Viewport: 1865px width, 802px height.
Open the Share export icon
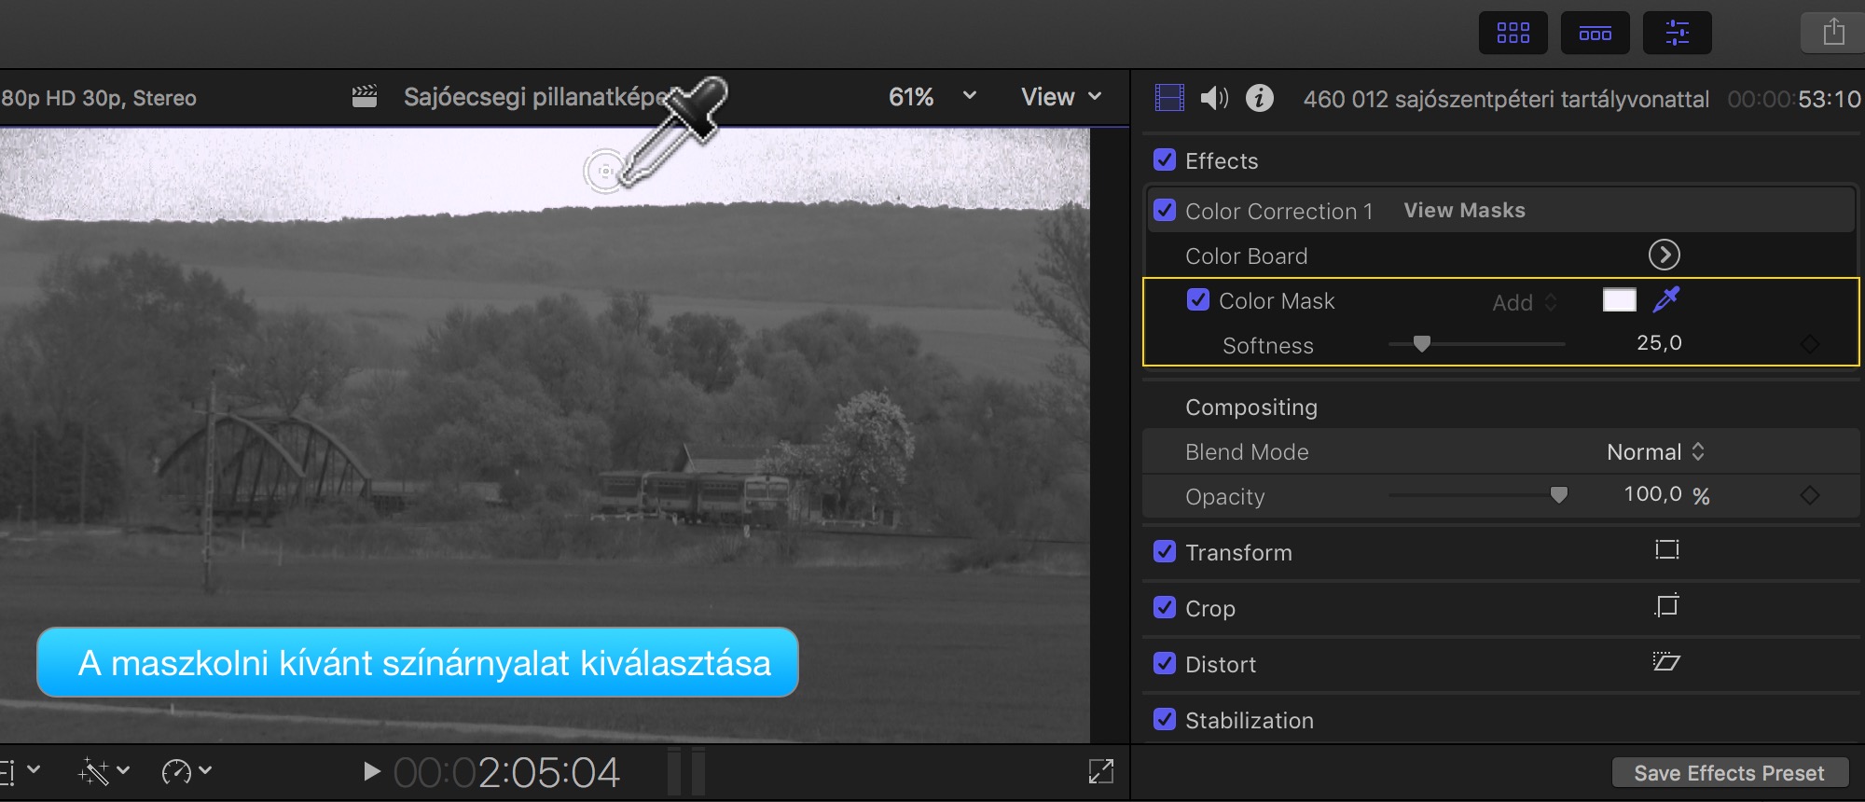click(x=1833, y=33)
